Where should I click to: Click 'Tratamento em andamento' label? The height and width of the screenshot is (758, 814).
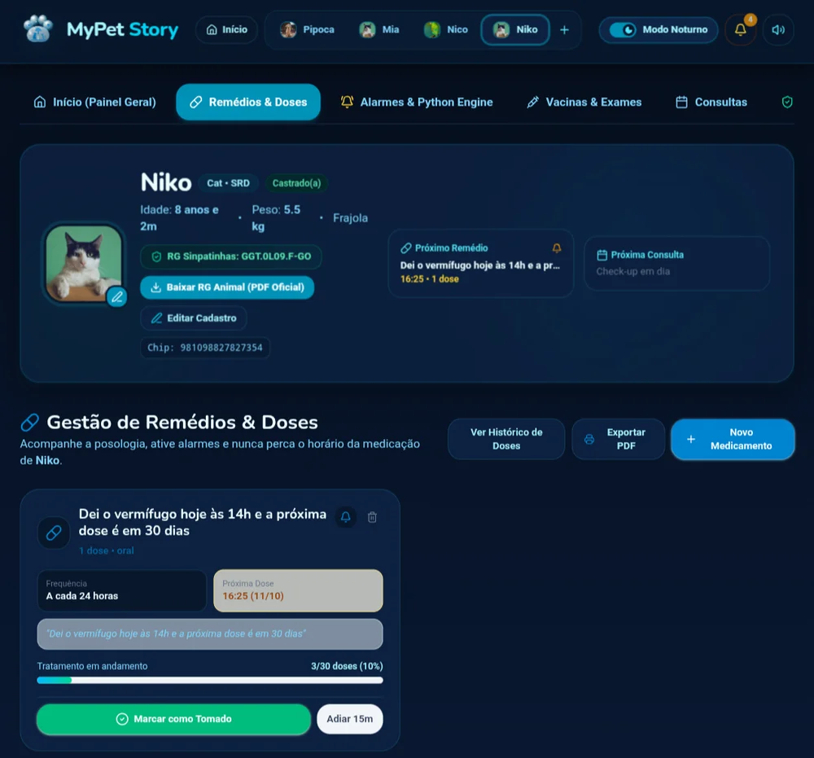tap(92, 666)
